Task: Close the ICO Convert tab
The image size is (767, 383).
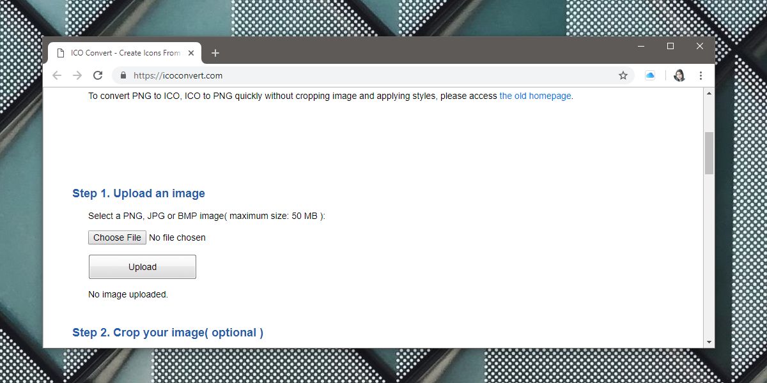Action: 191,53
